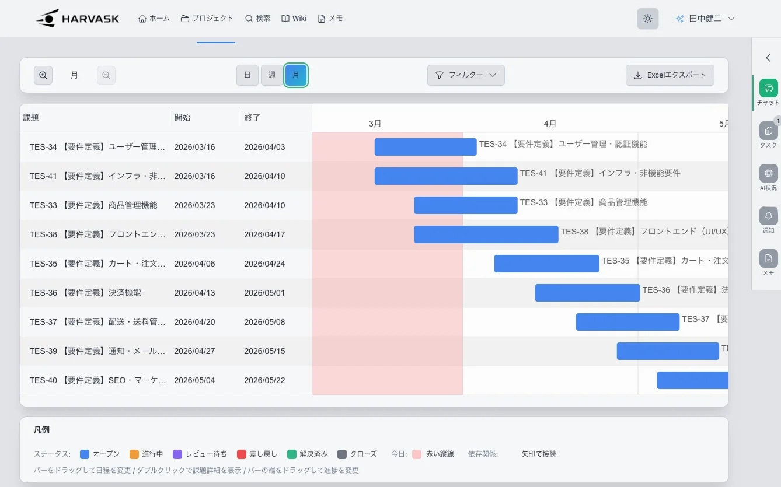Click the blue TES-35 Gantt bar
The height and width of the screenshot is (487, 781).
click(x=546, y=264)
